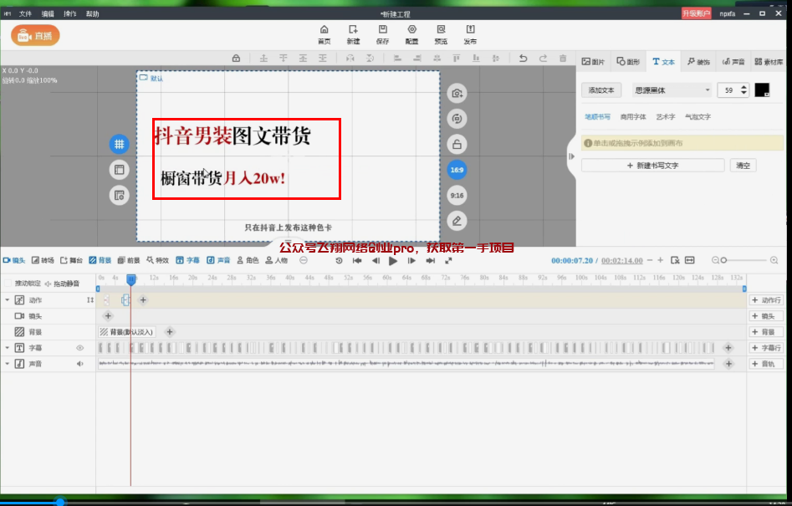Click the grid display icon beside canvas

coord(120,144)
